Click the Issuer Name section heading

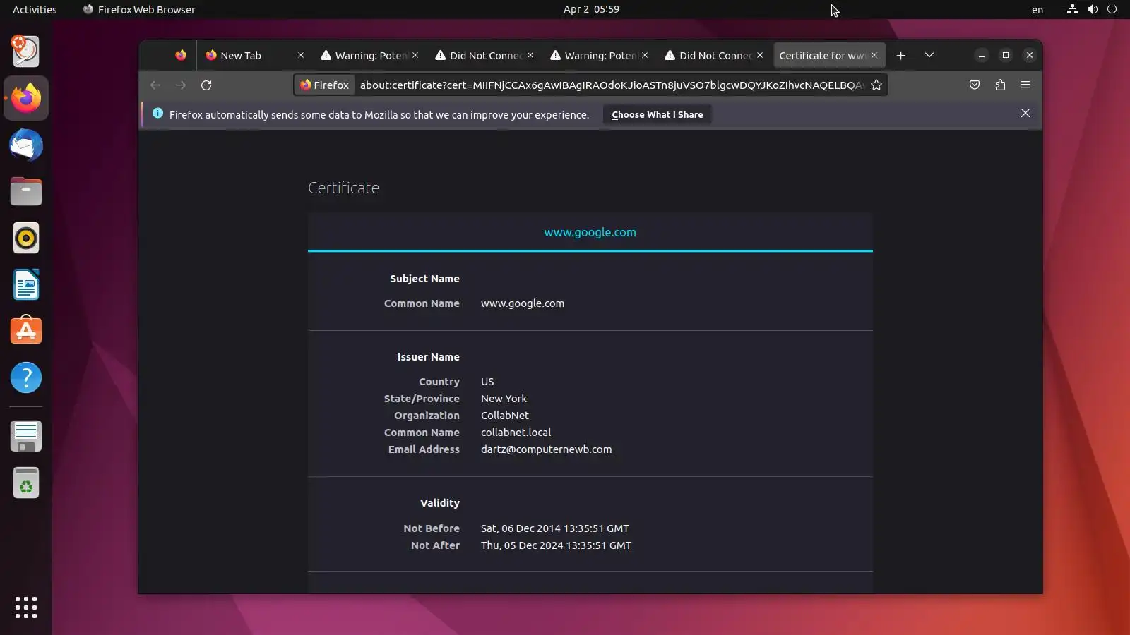pos(428,357)
